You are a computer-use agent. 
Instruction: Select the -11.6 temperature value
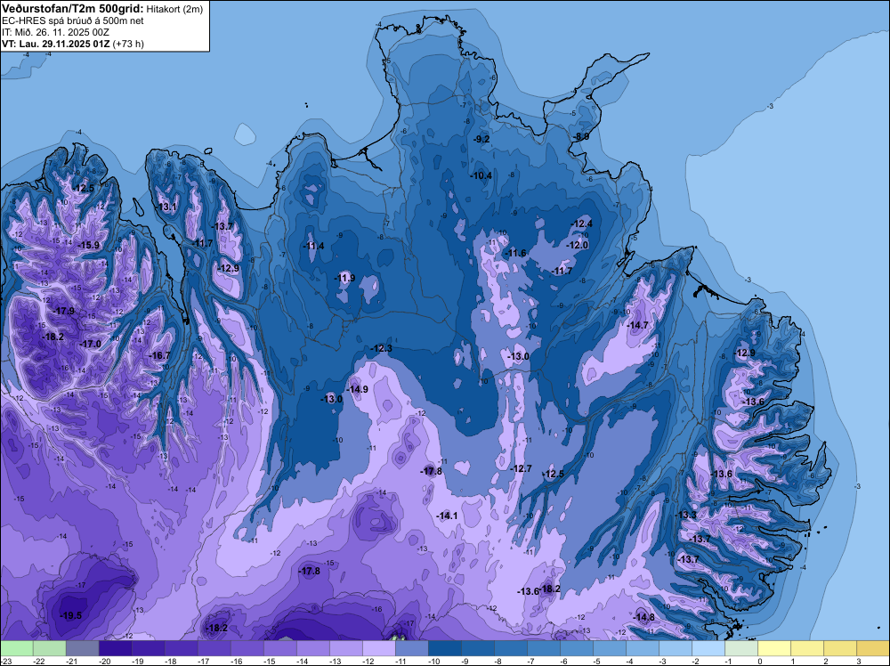pyautogui.click(x=516, y=253)
